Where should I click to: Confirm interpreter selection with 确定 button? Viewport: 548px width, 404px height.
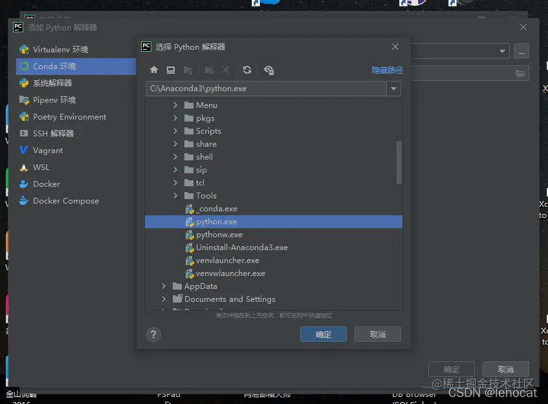(x=323, y=335)
